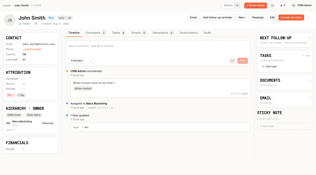Image resolution: width=316 pixels, height=175 pixels.
Task: Click the Quick create button
Action: click(x=255, y=6)
